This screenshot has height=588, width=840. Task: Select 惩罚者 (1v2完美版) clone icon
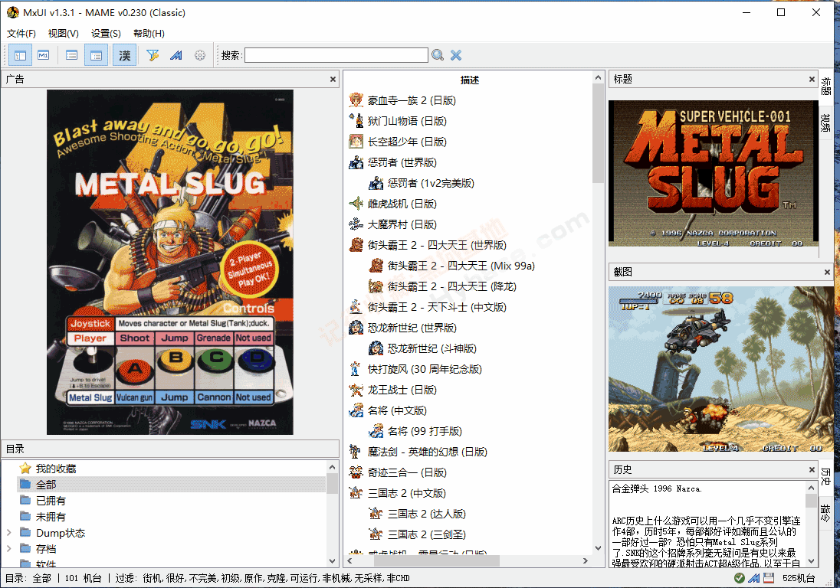376,183
